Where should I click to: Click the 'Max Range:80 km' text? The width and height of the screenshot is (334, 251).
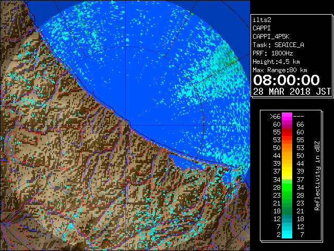280,70
